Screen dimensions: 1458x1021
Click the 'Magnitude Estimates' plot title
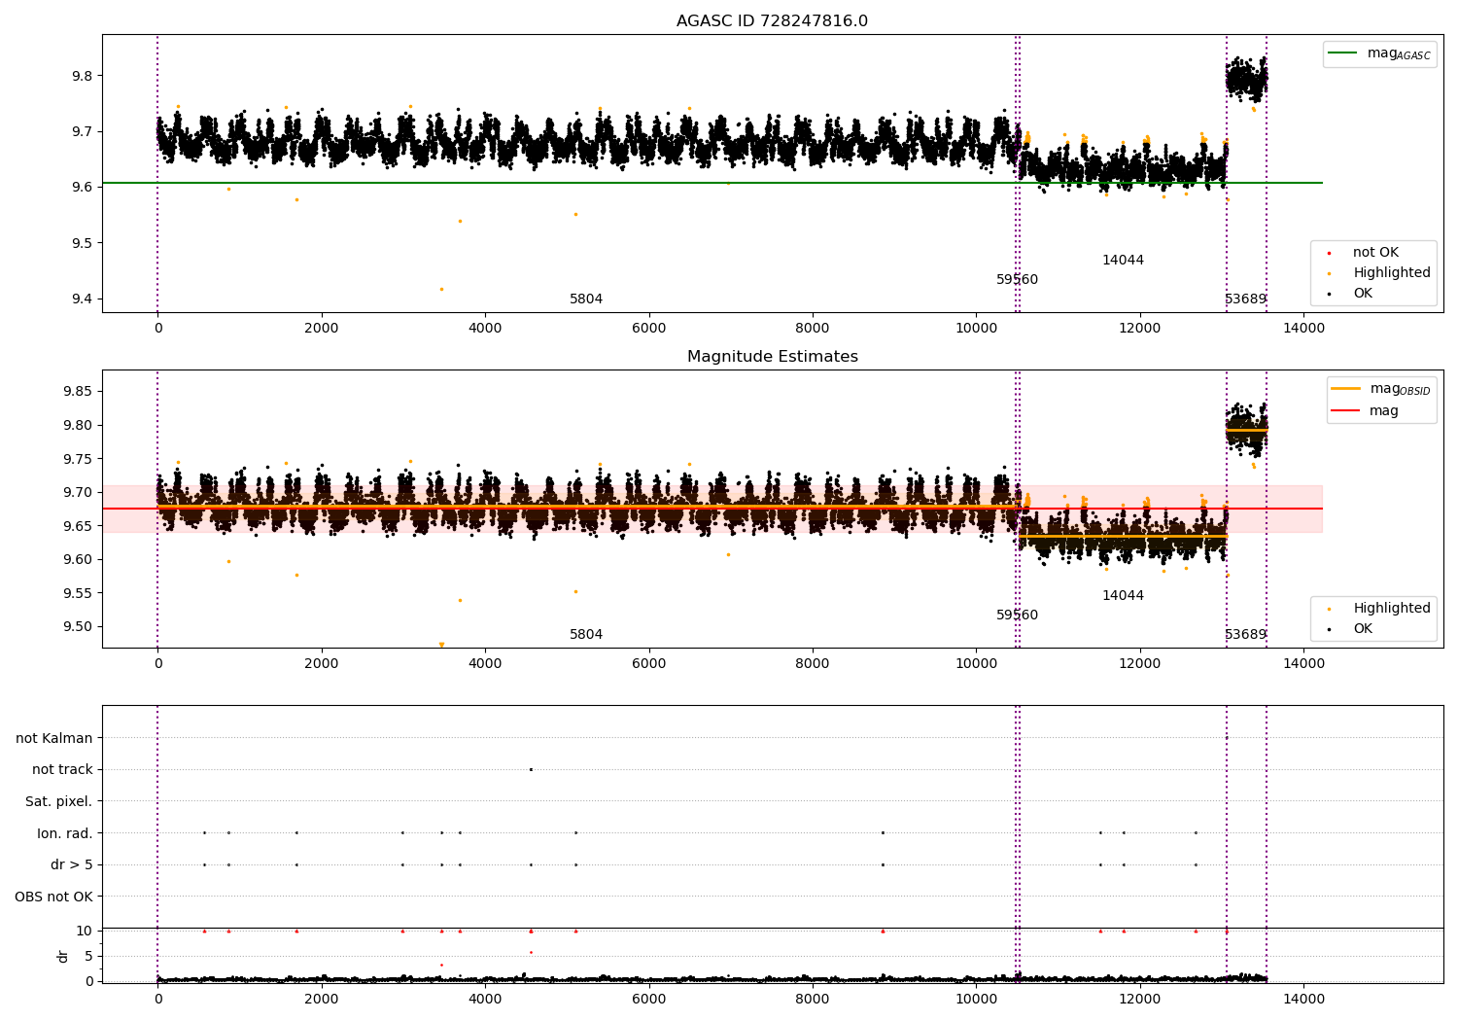772,357
